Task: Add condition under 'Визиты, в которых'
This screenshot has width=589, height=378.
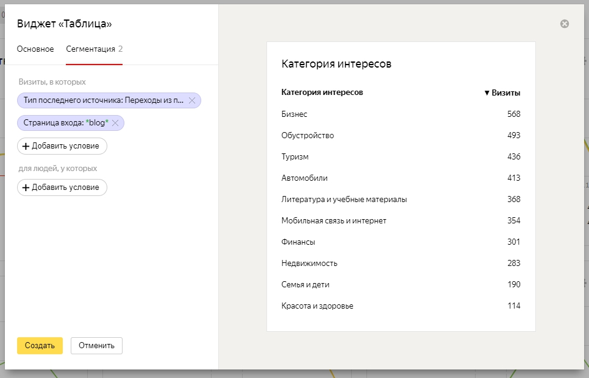Action: (x=62, y=146)
